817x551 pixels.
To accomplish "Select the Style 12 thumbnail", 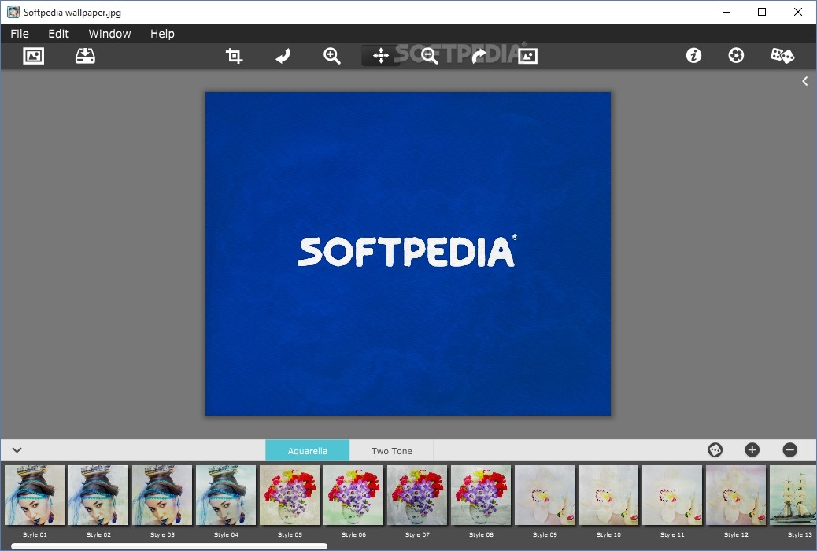I will (x=736, y=495).
